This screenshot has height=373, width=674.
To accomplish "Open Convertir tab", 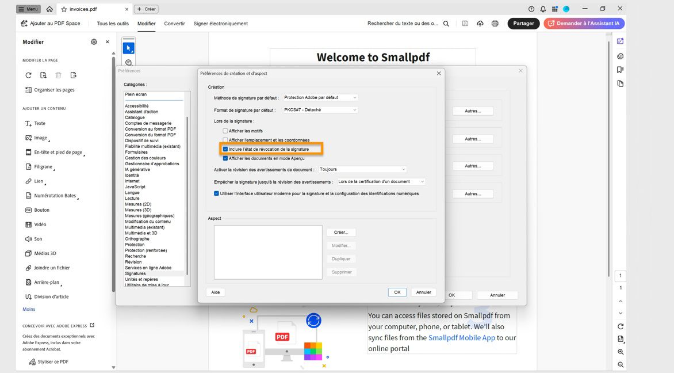I will (174, 24).
